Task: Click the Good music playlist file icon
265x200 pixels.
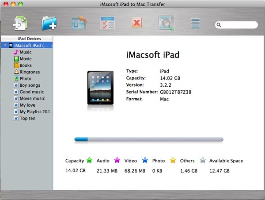Action: [x=16, y=92]
